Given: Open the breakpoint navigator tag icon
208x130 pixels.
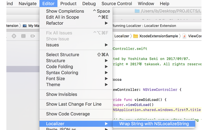Looking at the screenshot, I should [x=33, y=36].
